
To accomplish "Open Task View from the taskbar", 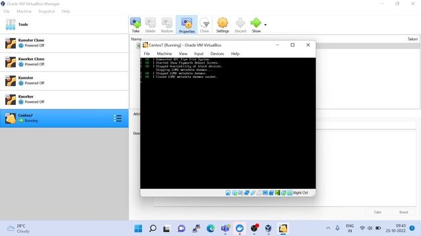I will [166, 229].
